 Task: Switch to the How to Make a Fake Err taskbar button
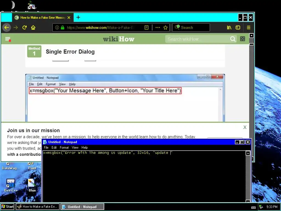click(x=38, y=207)
